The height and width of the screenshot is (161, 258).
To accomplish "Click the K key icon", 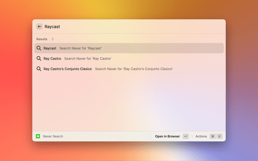I will [220, 136].
